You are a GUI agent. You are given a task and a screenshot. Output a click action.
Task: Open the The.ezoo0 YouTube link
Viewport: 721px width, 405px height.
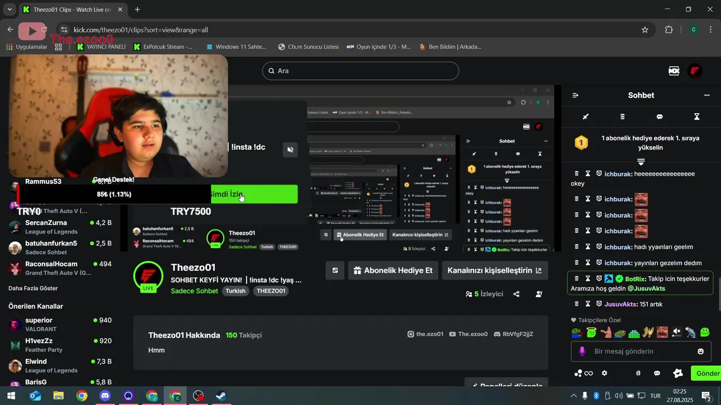(468, 334)
